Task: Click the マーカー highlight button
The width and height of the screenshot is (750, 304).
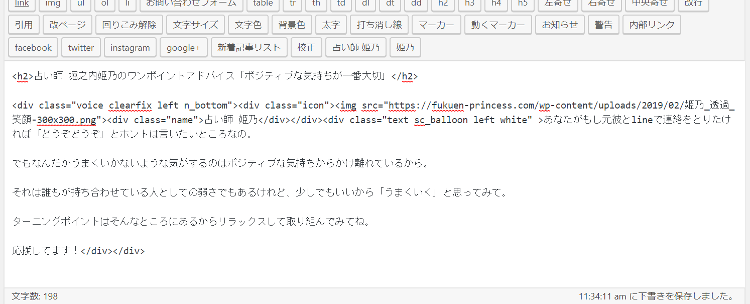Action: (x=436, y=25)
